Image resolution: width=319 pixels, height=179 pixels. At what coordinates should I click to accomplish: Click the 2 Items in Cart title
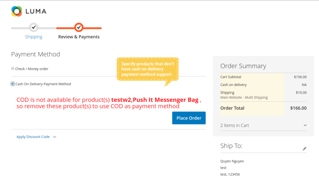coord(235,125)
